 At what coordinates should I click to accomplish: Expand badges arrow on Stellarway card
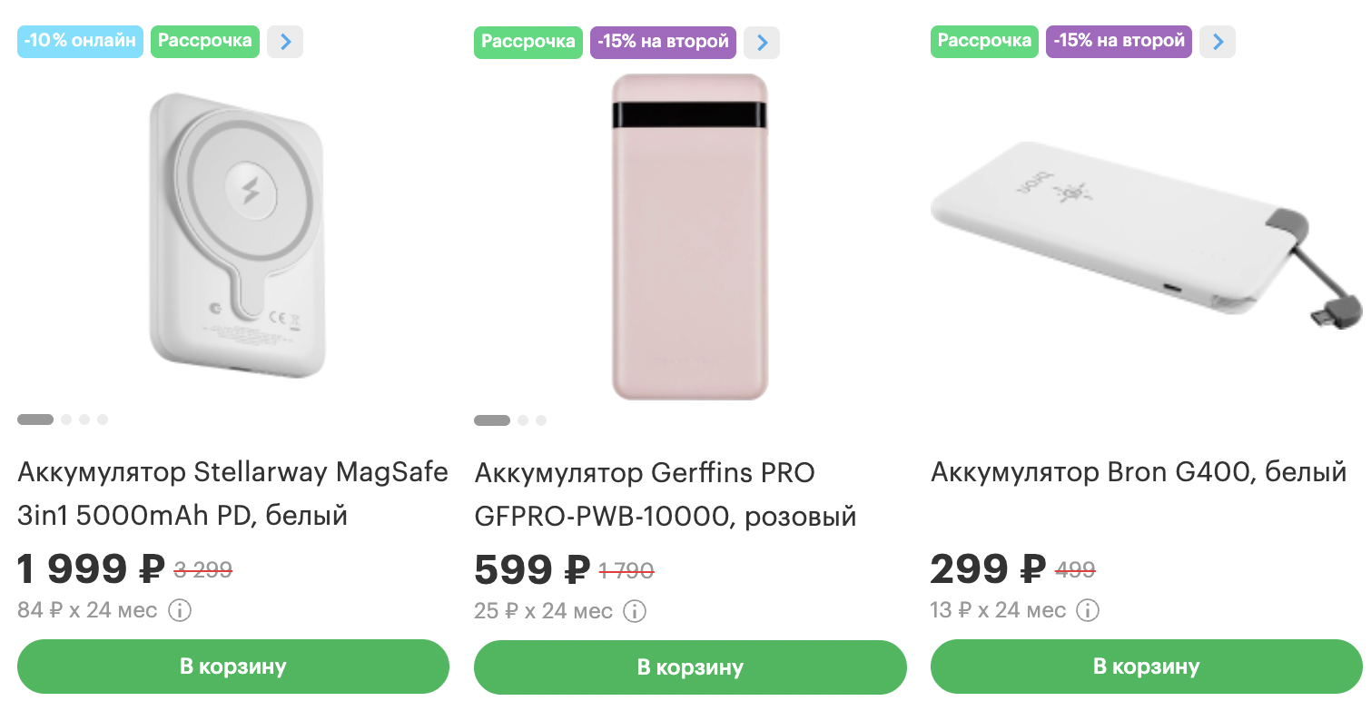pos(285,42)
